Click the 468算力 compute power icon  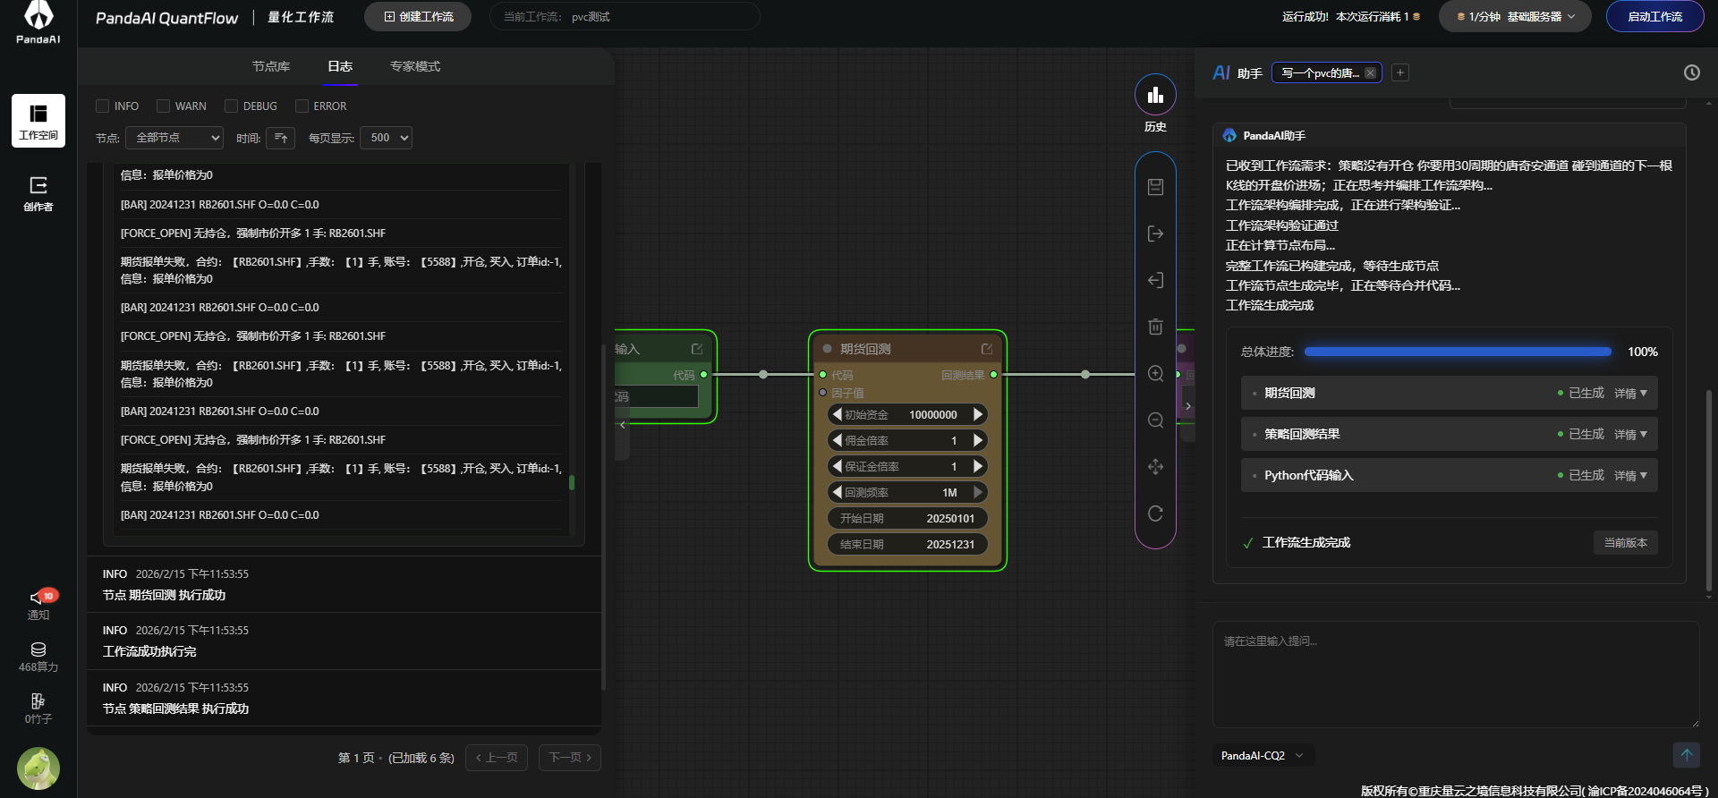(38, 657)
